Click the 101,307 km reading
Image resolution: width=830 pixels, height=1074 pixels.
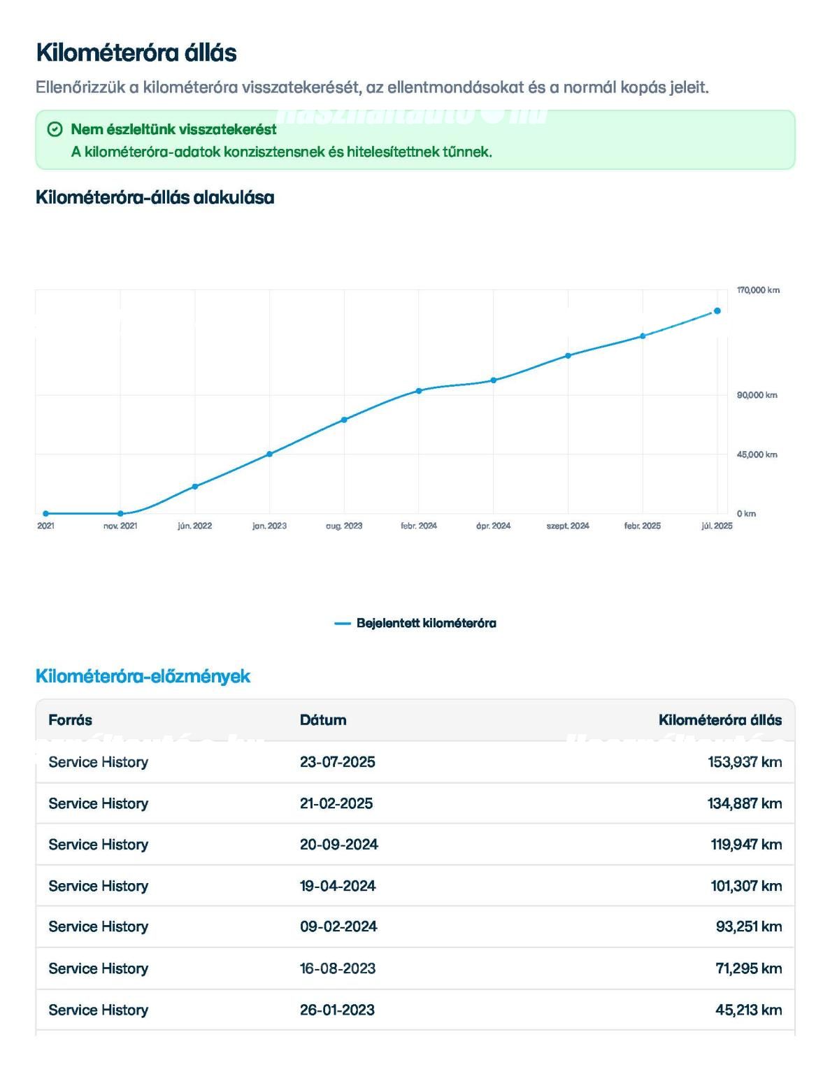click(746, 885)
